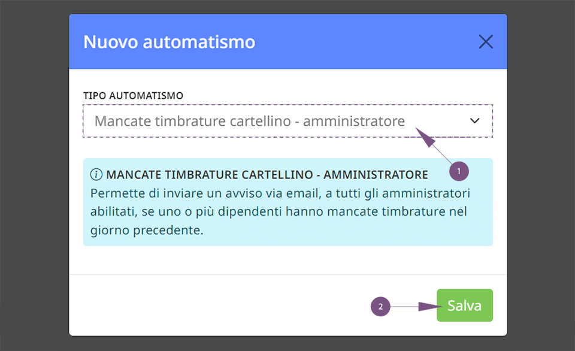Save the automation with Salva
The height and width of the screenshot is (351, 575).
[x=465, y=305]
